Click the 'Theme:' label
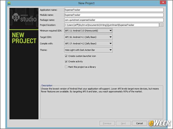This screenshot has height=129, width=173. [44, 50]
